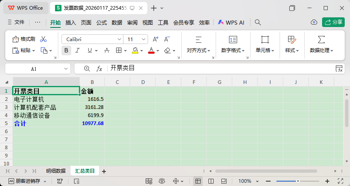Click the formula bar zoom icon

pyautogui.click(x=87, y=69)
